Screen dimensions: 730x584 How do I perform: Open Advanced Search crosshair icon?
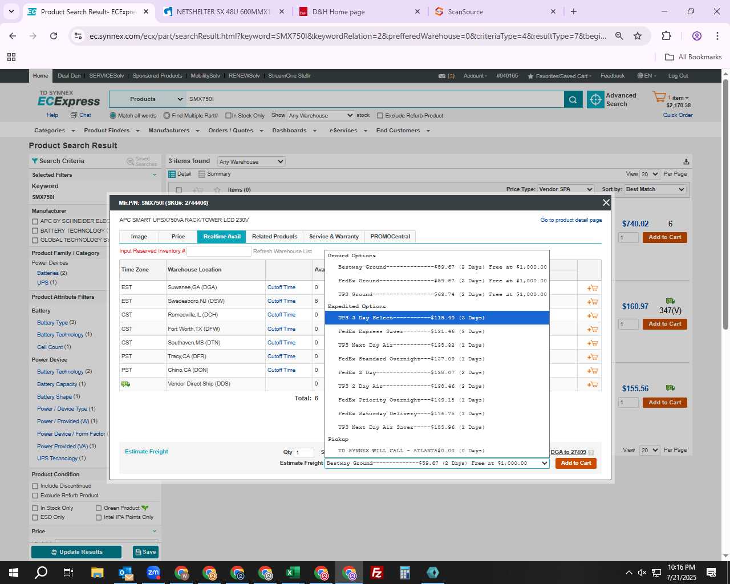tap(595, 99)
